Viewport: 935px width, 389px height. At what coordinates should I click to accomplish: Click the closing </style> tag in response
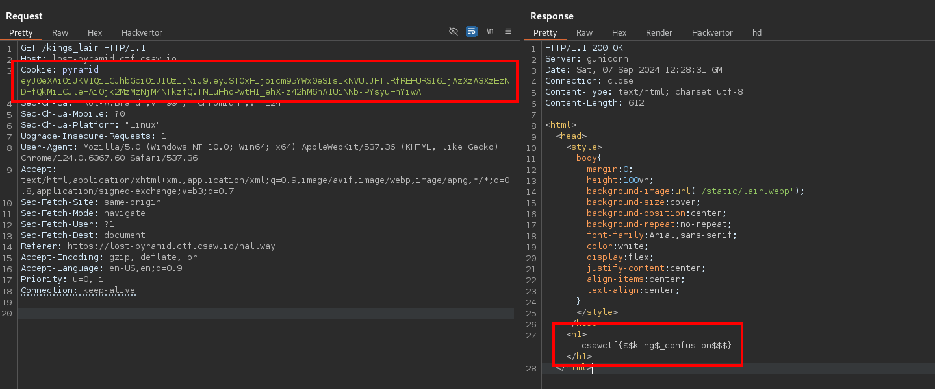[597, 312]
